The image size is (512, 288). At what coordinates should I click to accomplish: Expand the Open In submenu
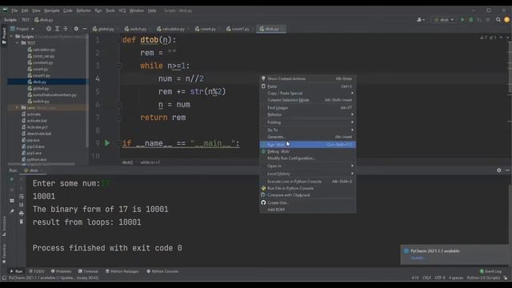(307, 166)
